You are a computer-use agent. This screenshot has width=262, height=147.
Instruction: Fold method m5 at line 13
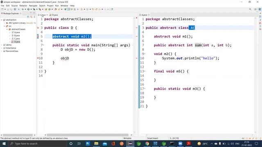tap(145, 71)
